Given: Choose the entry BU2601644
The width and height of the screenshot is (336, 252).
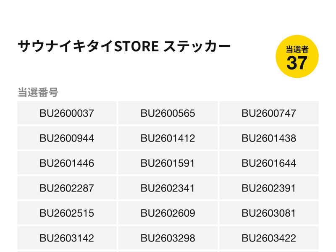Looking at the screenshot, I should [269, 163].
